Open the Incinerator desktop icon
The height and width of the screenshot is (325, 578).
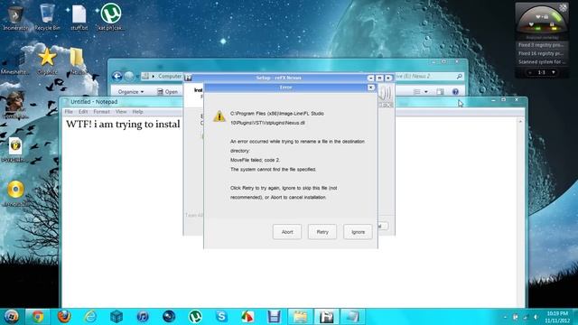click(15, 17)
